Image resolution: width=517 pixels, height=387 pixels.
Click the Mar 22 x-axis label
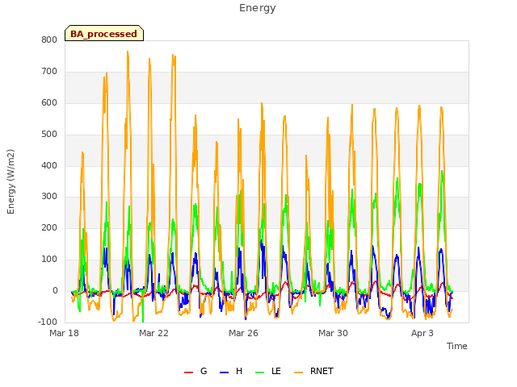coord(153,333)
